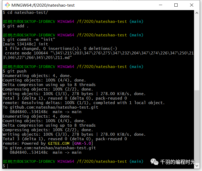The width and height of the screenshot is (202, 171).
Task: Click 'remote: Powered by GITEE.COM' line
Action: [48, 143]
